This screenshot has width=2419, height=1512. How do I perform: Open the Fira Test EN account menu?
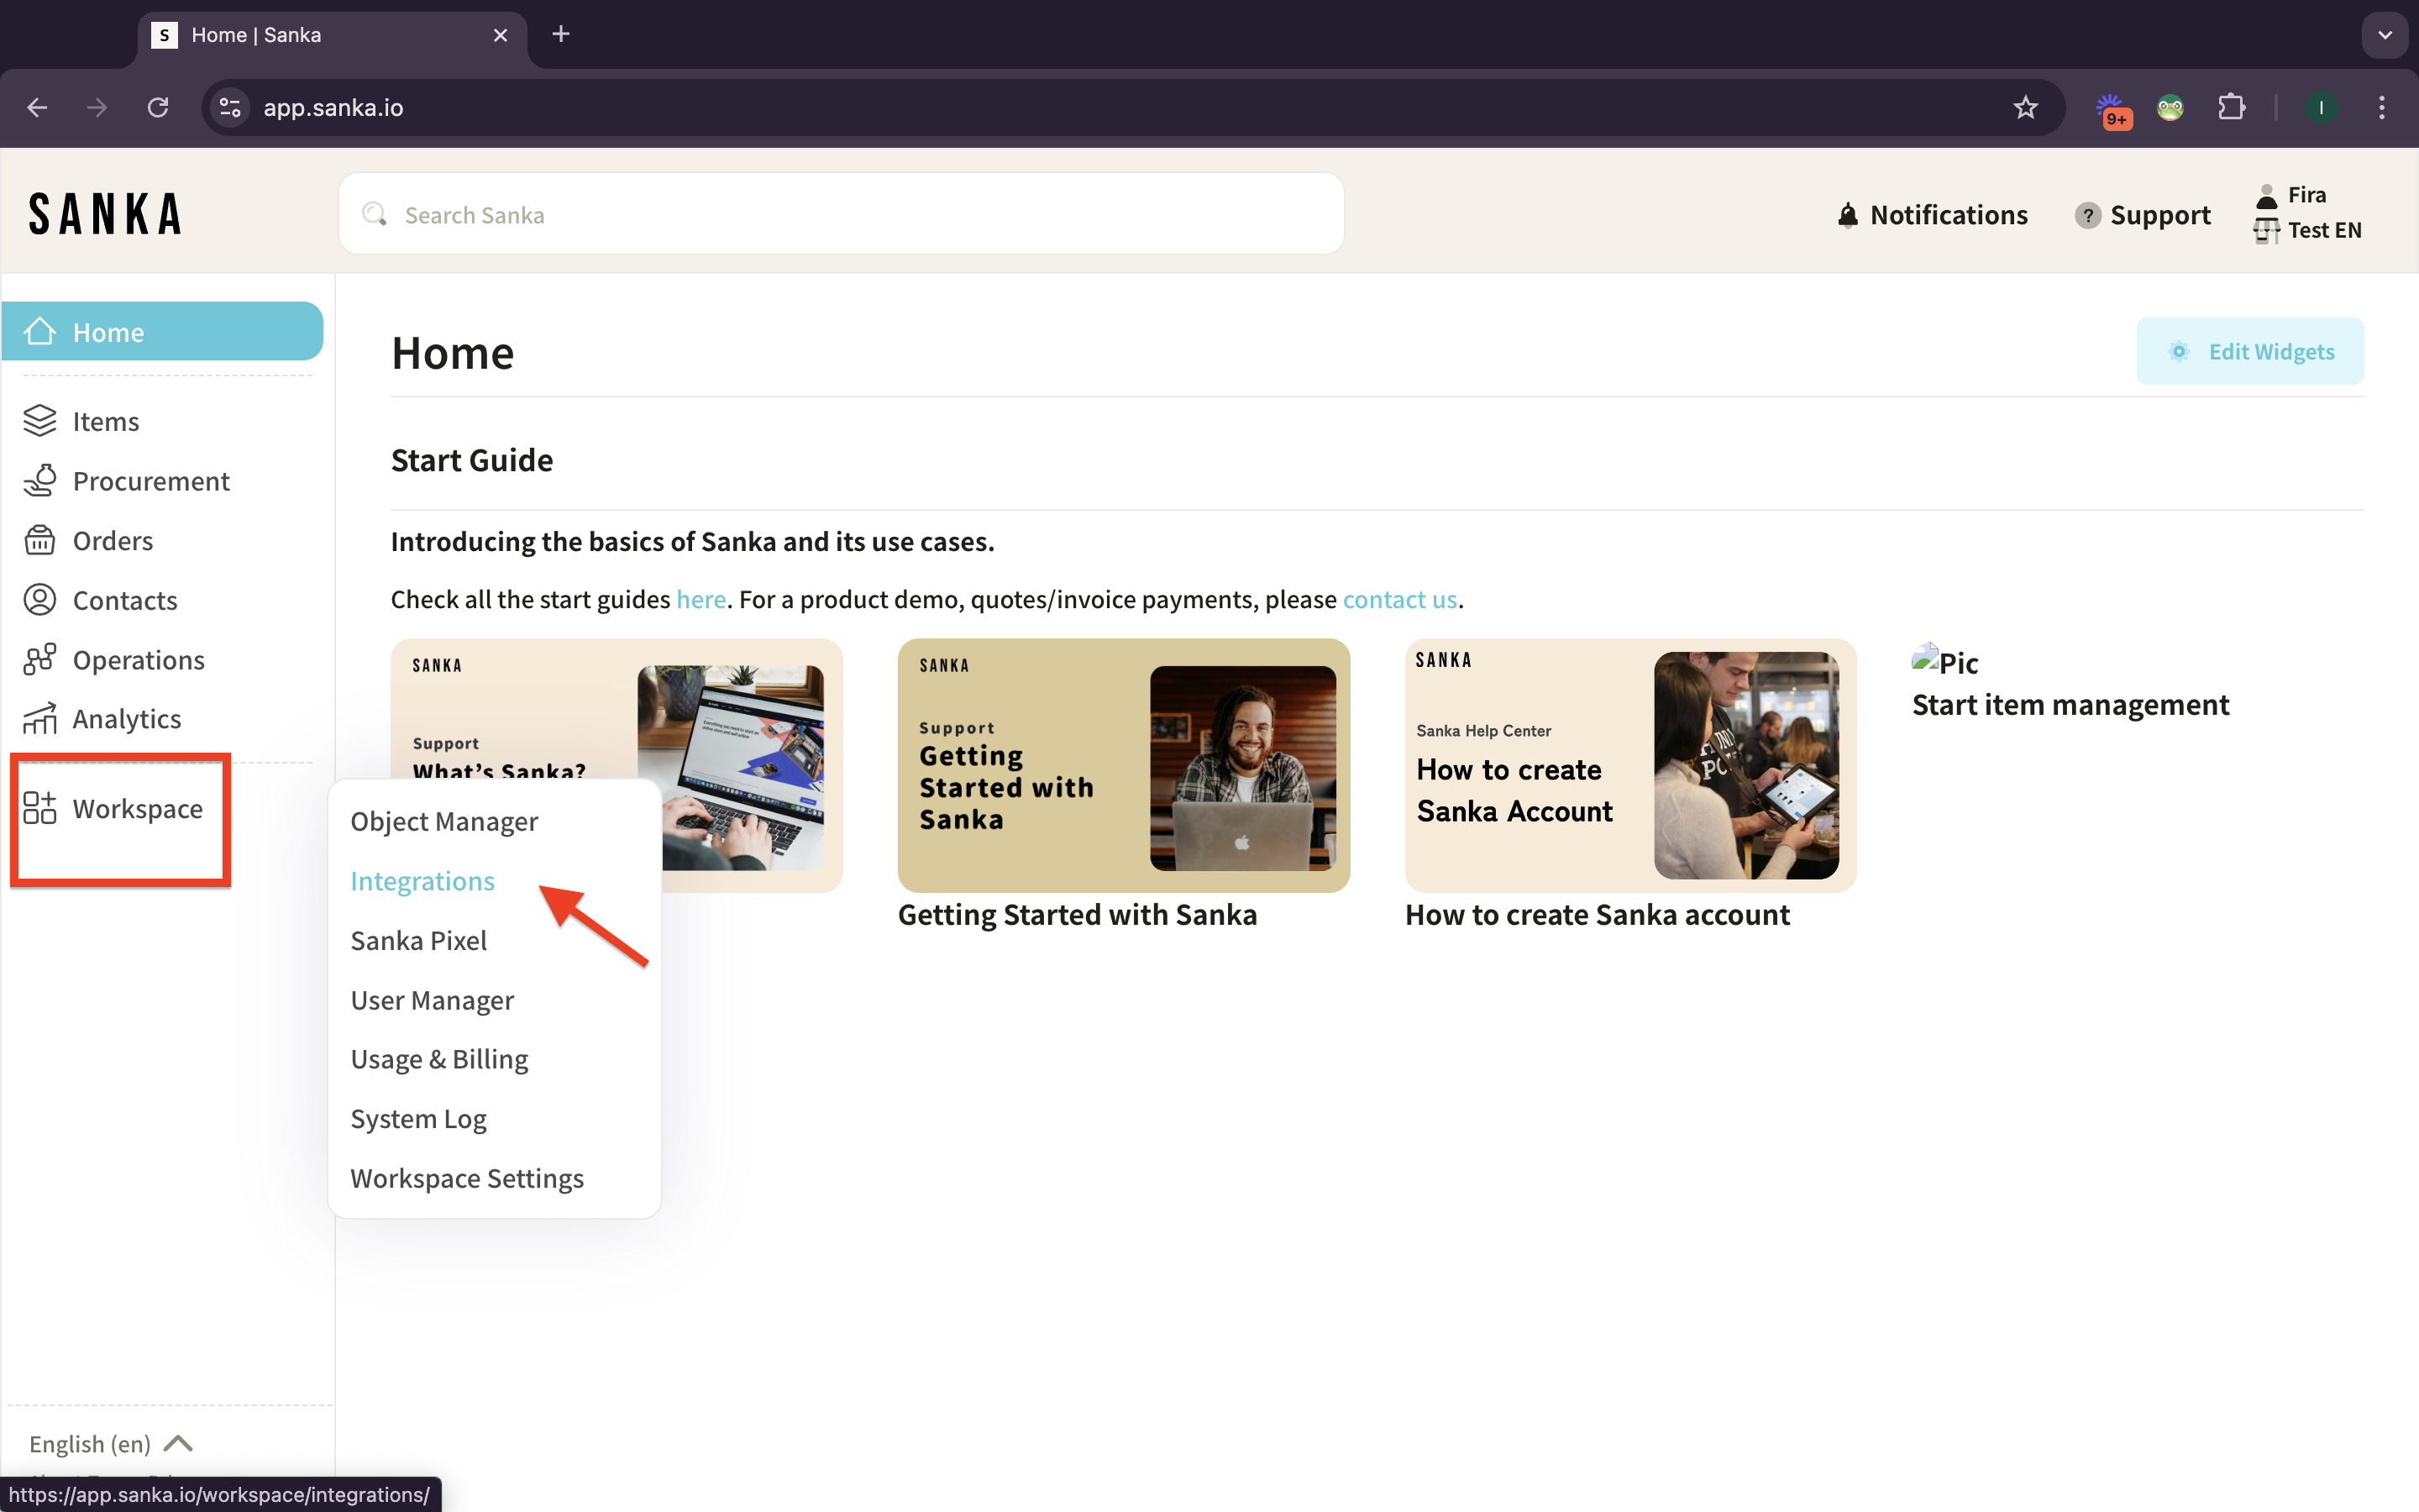[2307, 212]
